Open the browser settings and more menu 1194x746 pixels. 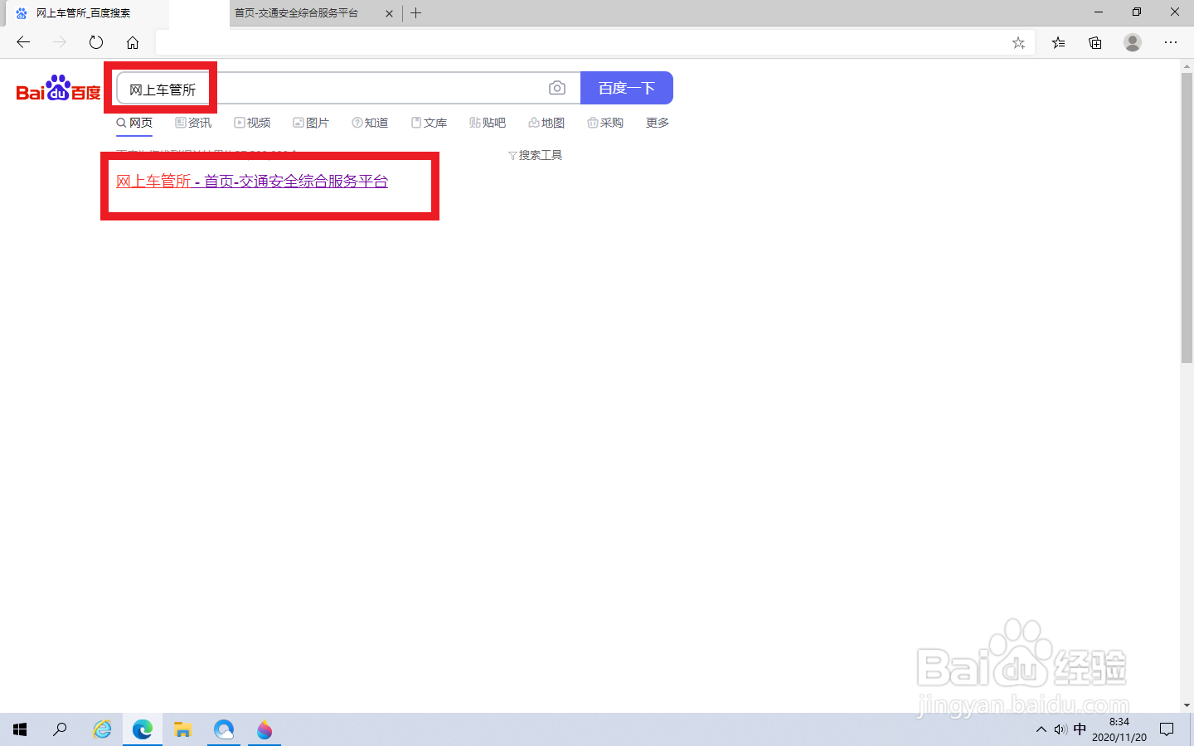click(1171, 42)
